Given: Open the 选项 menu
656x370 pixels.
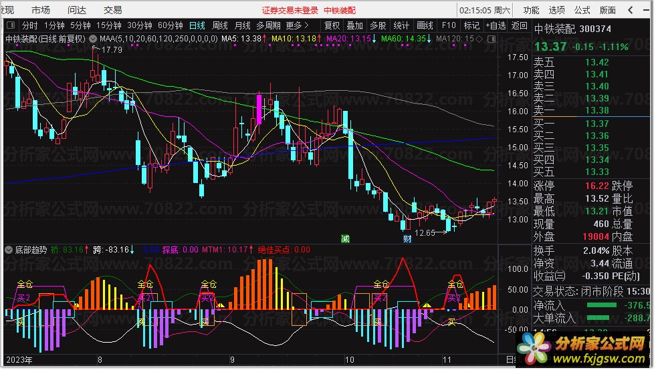Looking at the screenshot, I should (x=556, y=10).
